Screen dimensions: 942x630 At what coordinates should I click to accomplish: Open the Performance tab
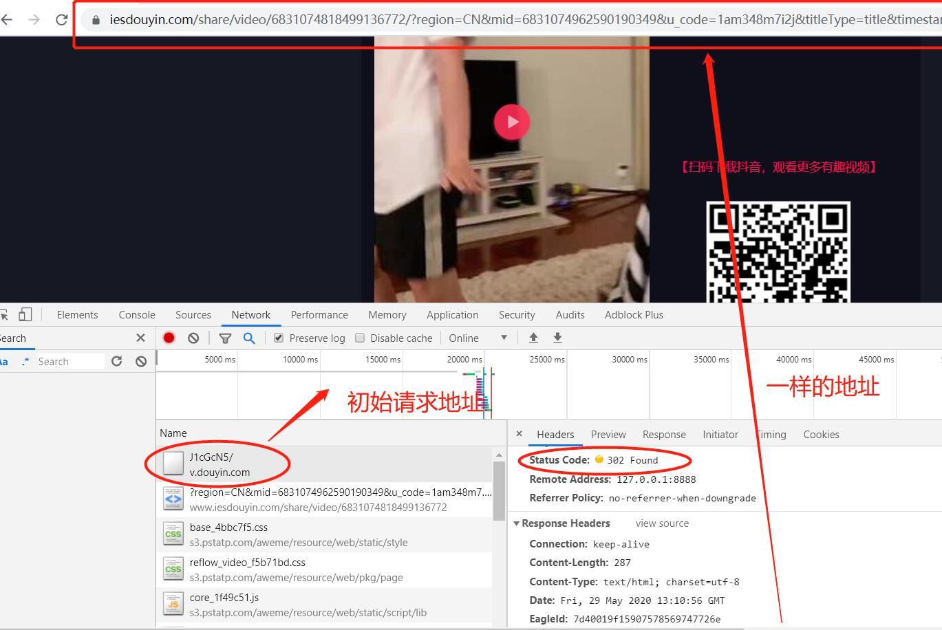(319, 314)
